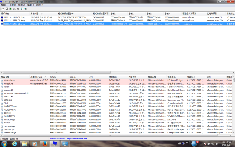
Task: Click the Save Selected Items floppy icon
Action: point(7,9)
